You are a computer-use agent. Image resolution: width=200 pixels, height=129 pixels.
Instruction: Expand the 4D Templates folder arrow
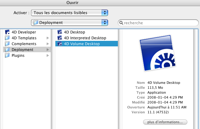point(48,38)
